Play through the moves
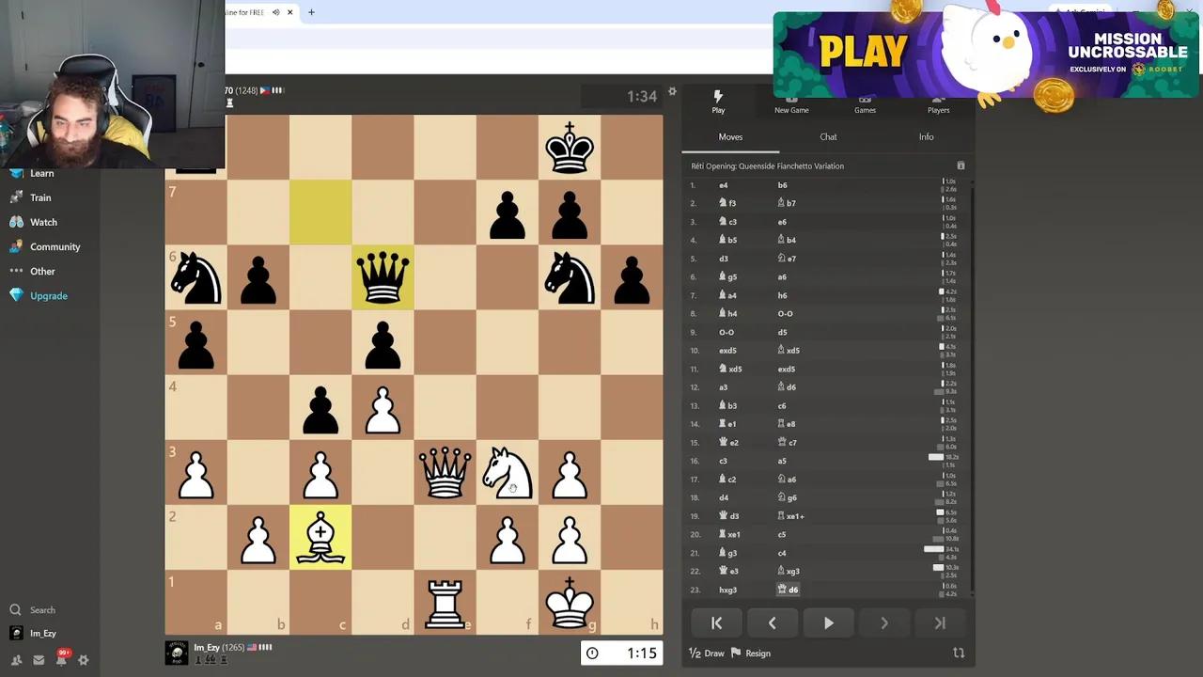1203x677 pixels. click(x=828, y=622)
